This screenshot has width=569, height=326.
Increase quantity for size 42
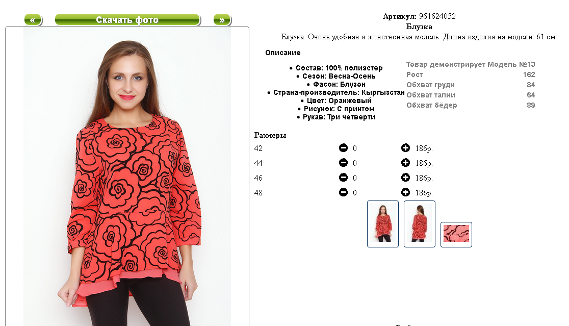point(406,148)
